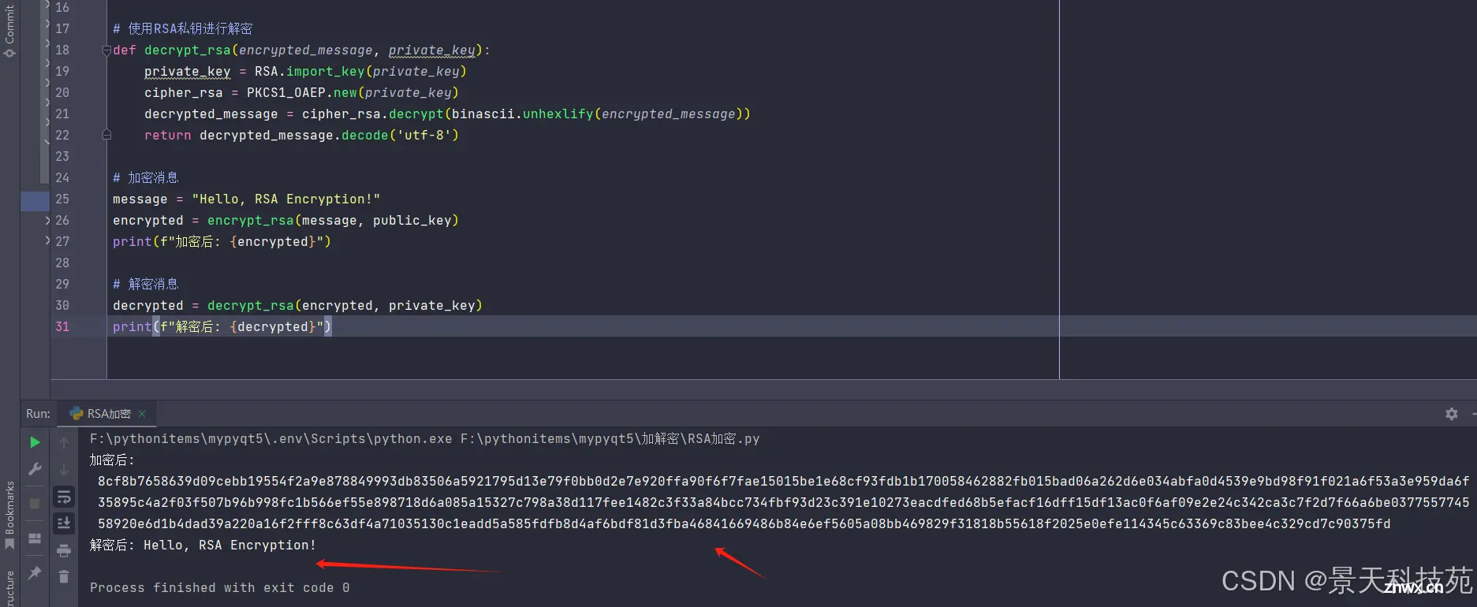Click the comment '# 加密消息'
This screenshot has width=1477, height=607.
click(146, 178)
